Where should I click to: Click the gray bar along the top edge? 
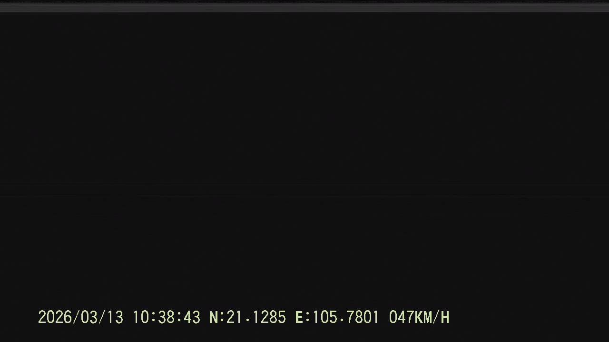(x=304, y=7)
